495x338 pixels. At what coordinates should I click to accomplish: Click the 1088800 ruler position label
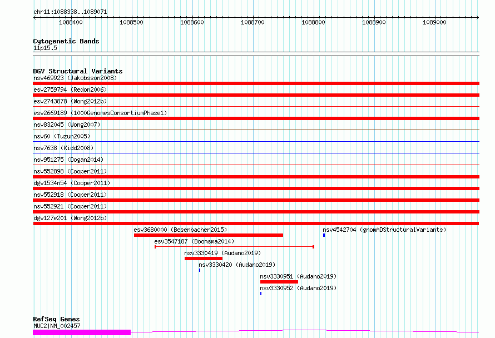pos(313,22)
